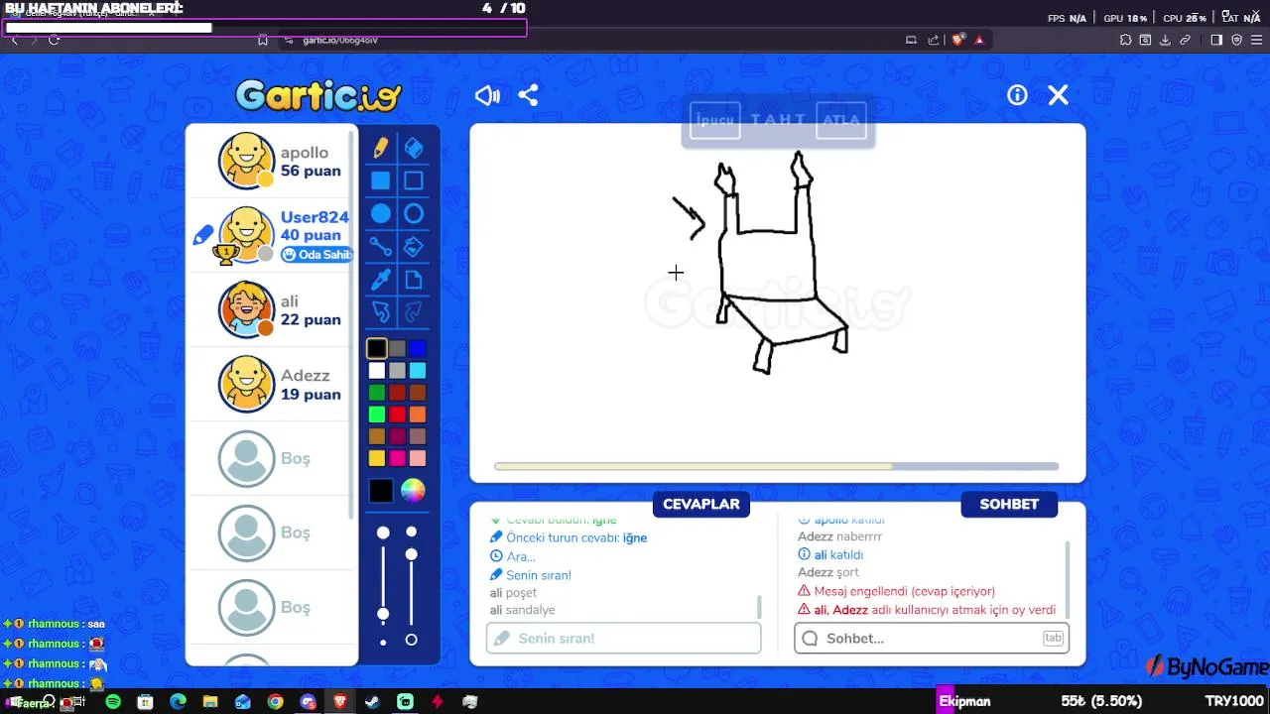The width and height of the screenshot is (1270, 714).
Task: Bookmark the gartic.io page
Action: coord(263,40)
